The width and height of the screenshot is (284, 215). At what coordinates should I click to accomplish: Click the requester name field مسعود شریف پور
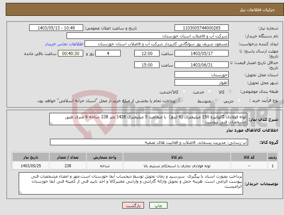157,44
